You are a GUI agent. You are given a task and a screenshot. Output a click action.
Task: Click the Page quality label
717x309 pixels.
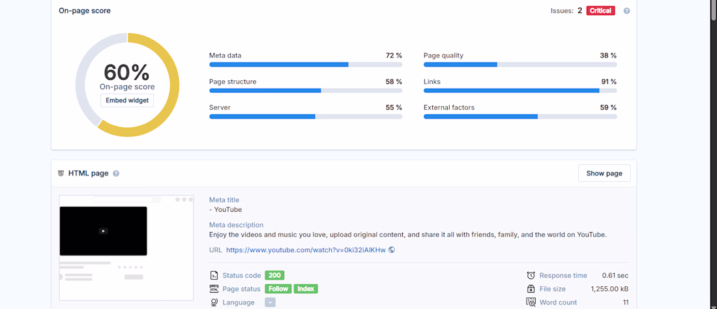(x=443, y=55)
